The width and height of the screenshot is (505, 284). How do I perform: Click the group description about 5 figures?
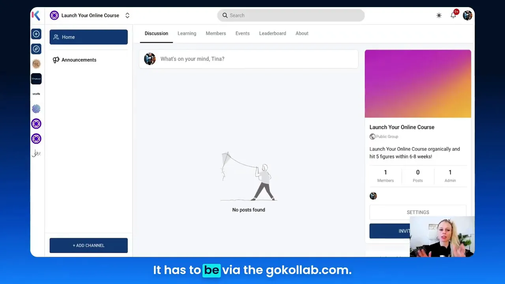415,153
